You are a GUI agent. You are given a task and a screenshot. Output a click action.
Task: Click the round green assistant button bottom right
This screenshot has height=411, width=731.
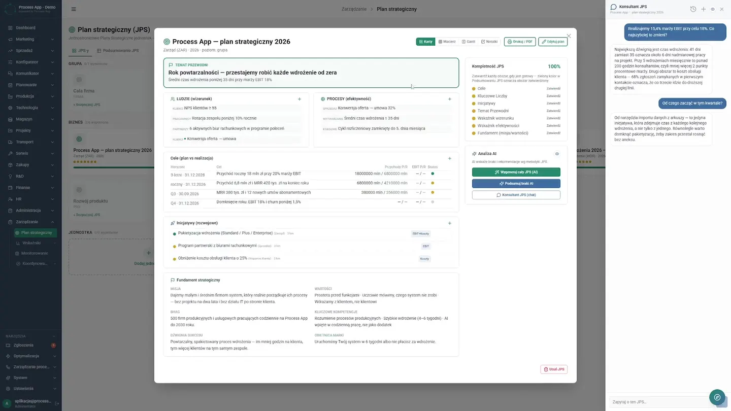pyautogui.click(x=717, y=397)
